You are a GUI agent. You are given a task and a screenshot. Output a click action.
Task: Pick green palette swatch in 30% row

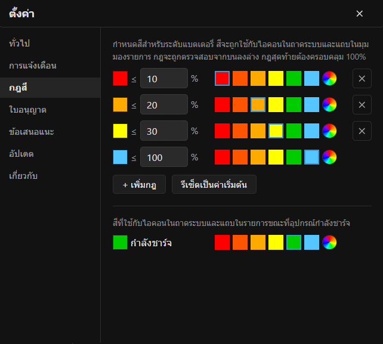pos(294,131)
